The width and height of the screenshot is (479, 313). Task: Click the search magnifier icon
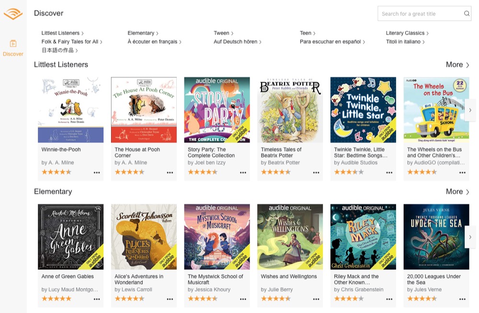[467, 14]
